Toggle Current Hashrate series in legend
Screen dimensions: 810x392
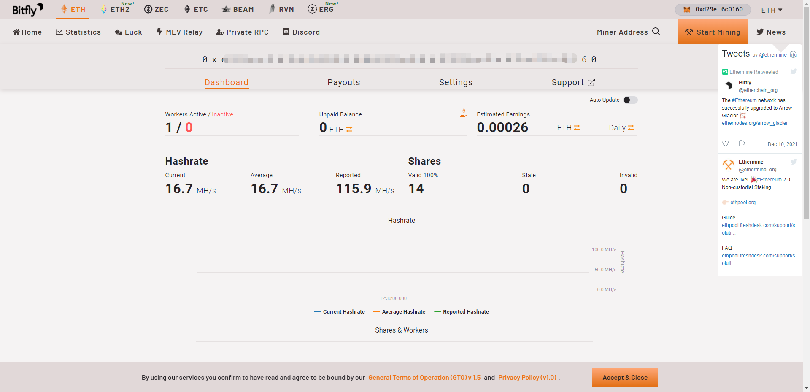[340, 312]
